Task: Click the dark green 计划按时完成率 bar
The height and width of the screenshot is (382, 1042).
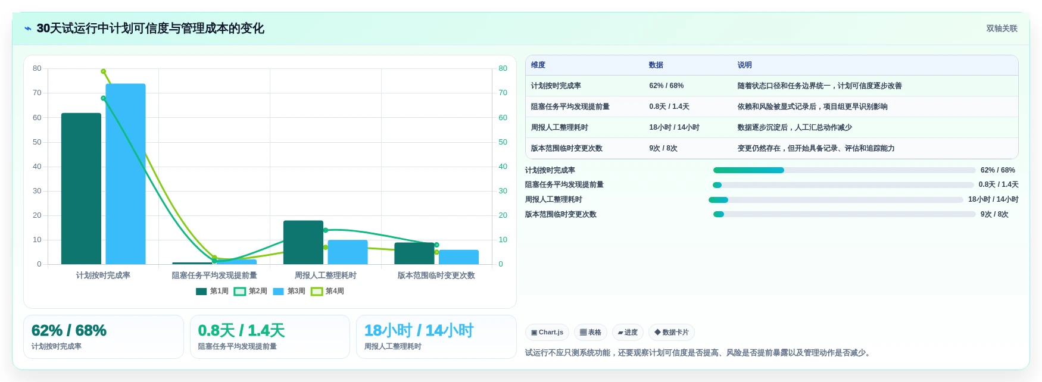Action: pyautogui.click(x=81, y=189)
